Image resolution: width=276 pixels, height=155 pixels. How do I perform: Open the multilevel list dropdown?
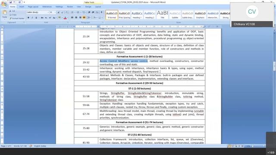click(86, 12)
